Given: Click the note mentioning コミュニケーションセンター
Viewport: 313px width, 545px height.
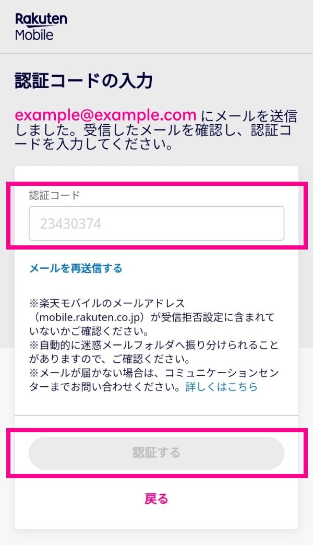Looking at the screenshot, I should [154, 380].
